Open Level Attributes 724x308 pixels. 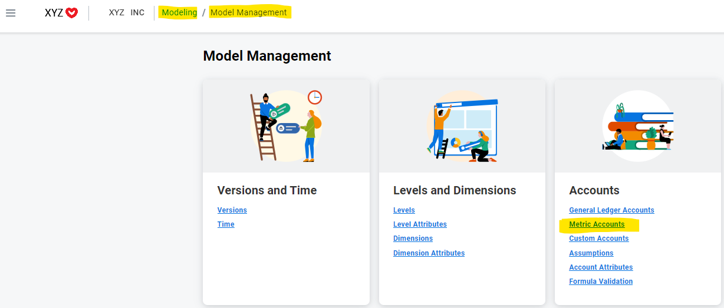(x=420, y=224)
